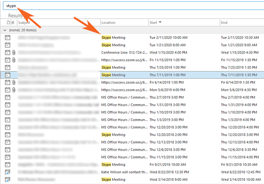
Task: Click calendar icon of the Fri 6/14/2019 row
Action: [7, 83]
